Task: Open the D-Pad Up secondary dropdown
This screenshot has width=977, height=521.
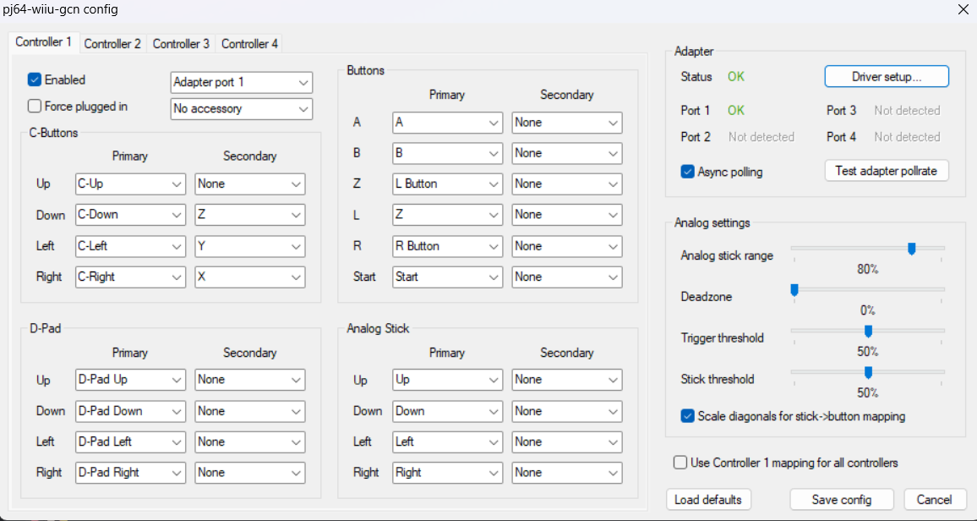Action: 250,380
